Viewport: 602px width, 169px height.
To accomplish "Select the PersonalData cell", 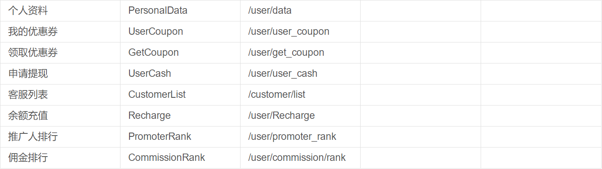I will coord(180,10).
